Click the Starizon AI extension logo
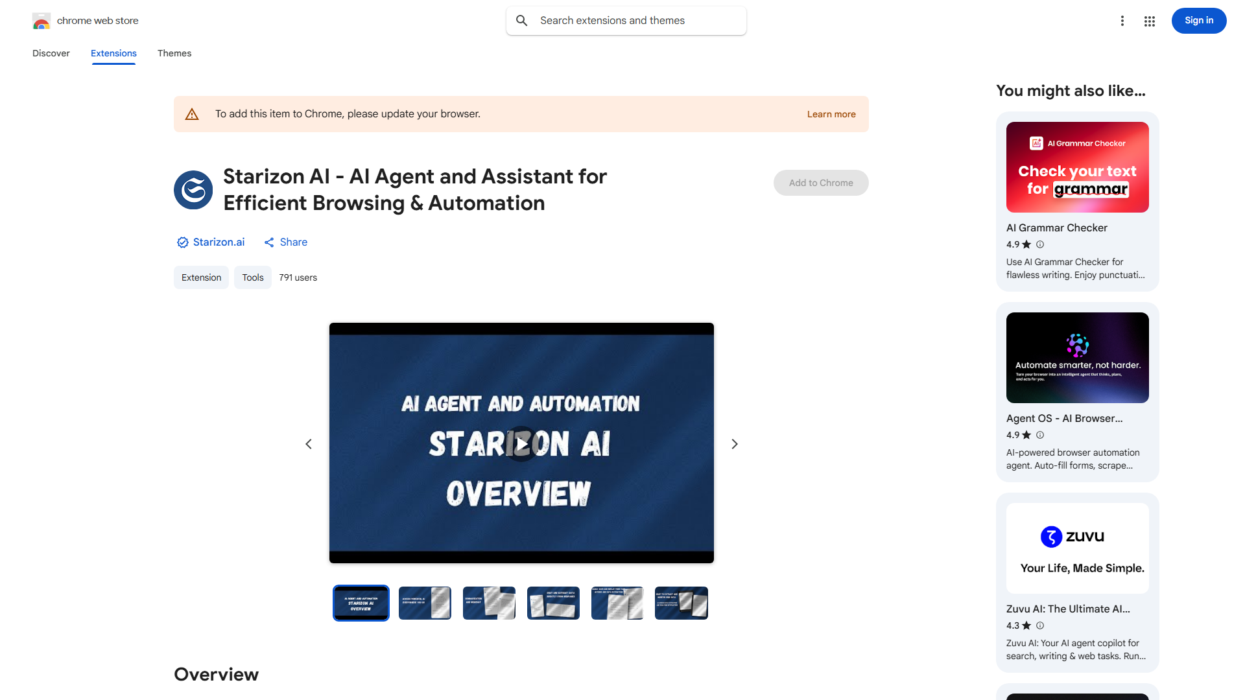 [193, 189]
